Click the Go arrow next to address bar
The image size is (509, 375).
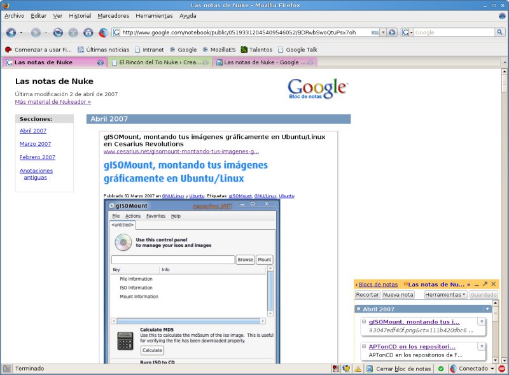[392, 32]
